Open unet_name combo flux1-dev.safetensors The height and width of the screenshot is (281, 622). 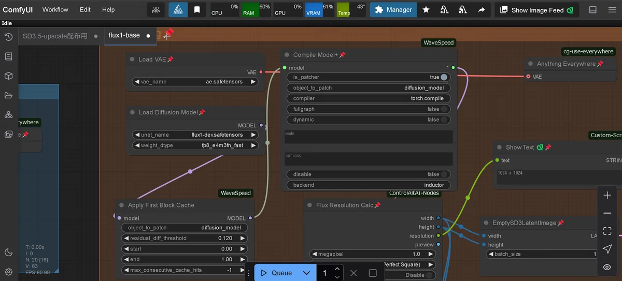coord(195,135)
